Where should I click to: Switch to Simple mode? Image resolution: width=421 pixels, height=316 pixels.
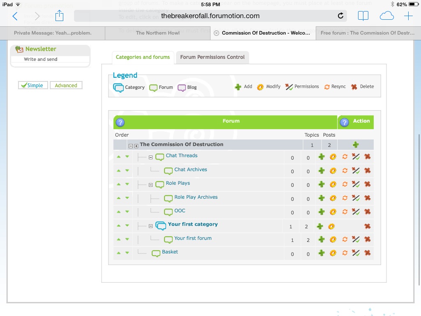[x=33, y=85]
